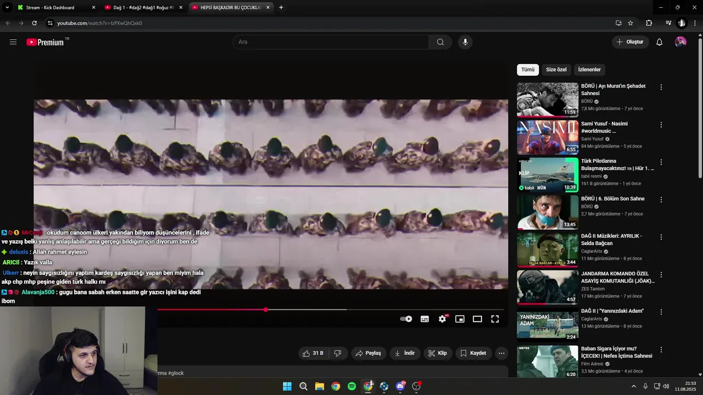The image size is (703, 395).
Task: Open Discord from the taskbar
Action: pos(400,386)
